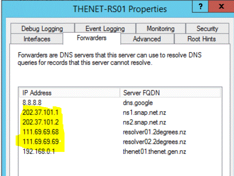Switch to the Interfaces tab
The height and width of the screenshot is (176, 234).
(x=37, y=39)
